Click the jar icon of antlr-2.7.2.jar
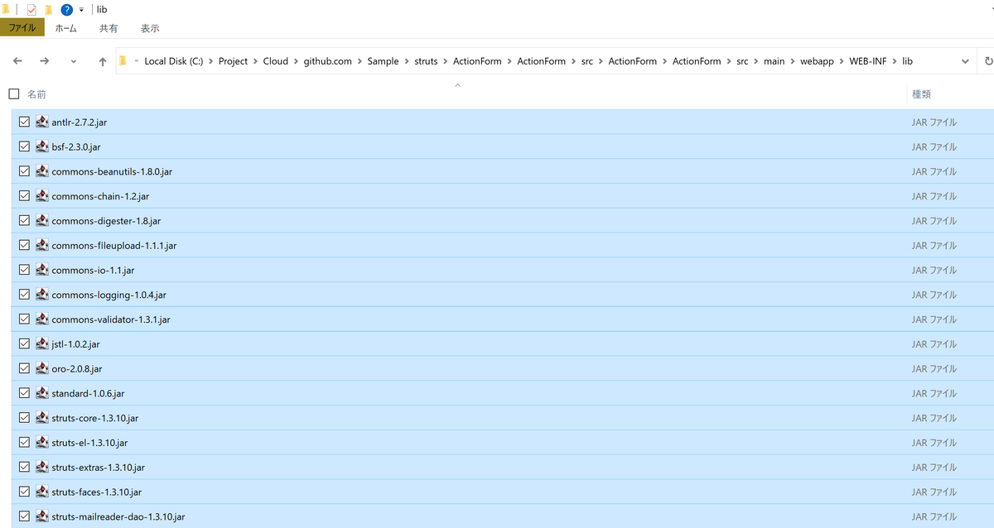The height and width of the screenshot is (528, 994). (x=41, y=122)
